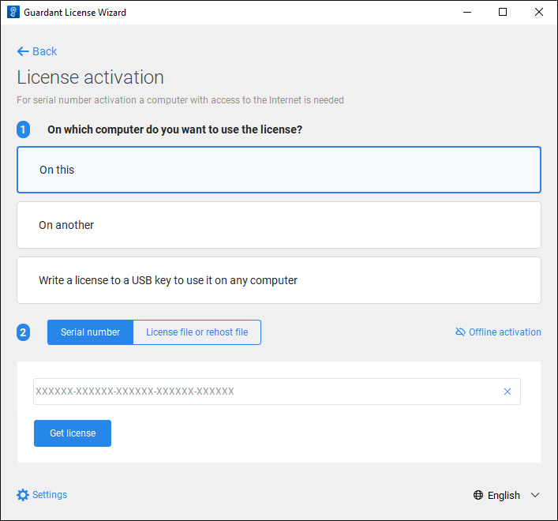Click the step 1 number badge
Screen dimensions: 558x521
coord(23,129)
